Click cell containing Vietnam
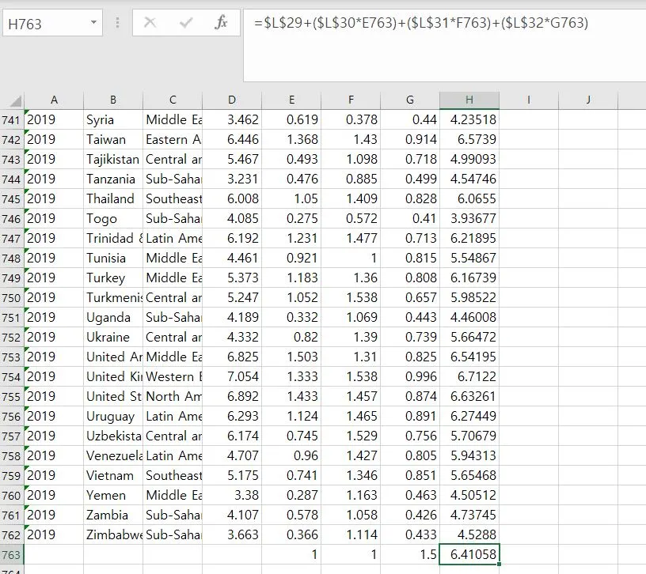The width and height of the screenshot is (646, 574). [113, 475]
